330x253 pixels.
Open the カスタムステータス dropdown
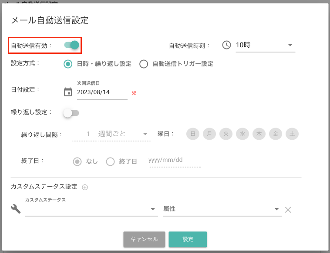91,209
